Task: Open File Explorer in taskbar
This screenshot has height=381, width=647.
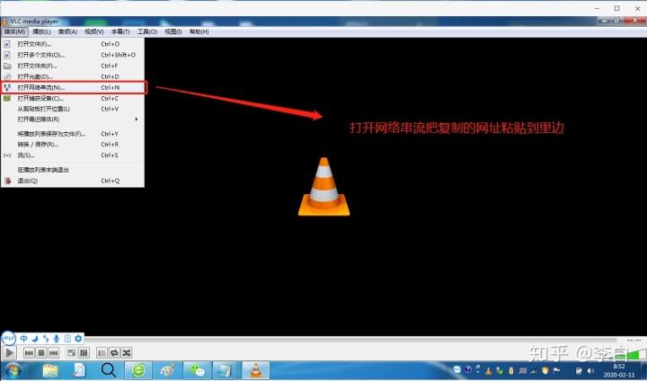Action: (x=50, y=370)
